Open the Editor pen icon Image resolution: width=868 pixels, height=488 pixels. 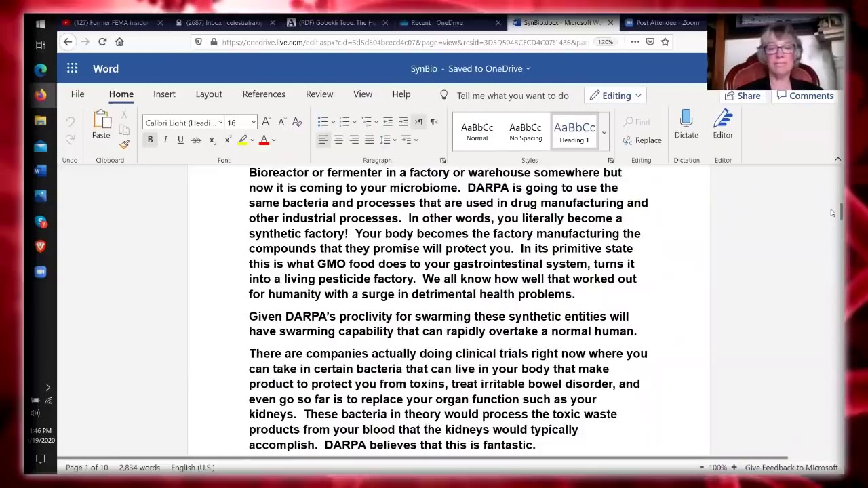pos(723,120)
